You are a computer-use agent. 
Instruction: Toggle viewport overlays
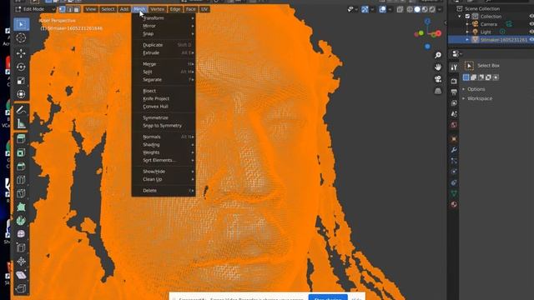point(382,9)
